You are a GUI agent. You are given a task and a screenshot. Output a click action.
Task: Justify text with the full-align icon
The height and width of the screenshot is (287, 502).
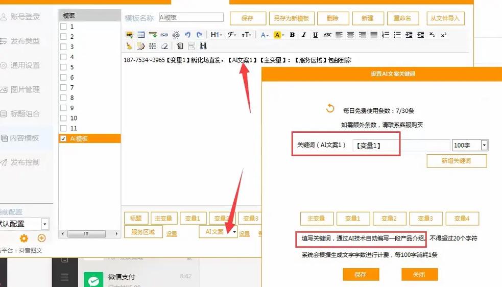coord(374,35)
